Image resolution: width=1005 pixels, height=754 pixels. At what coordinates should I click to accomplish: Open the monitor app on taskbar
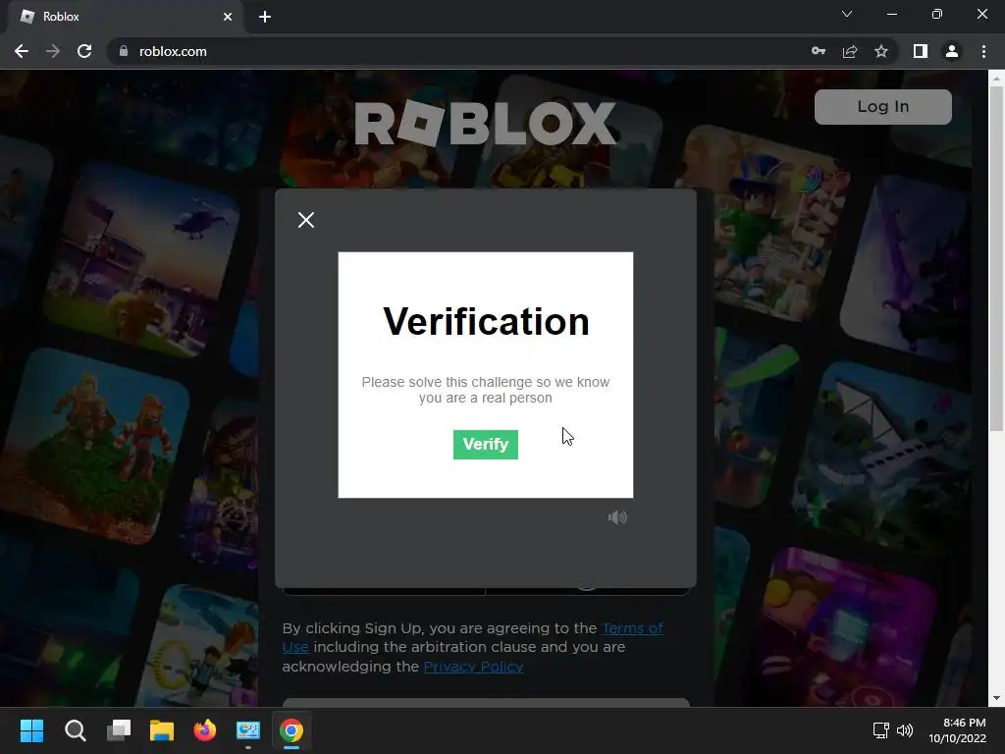248,730
